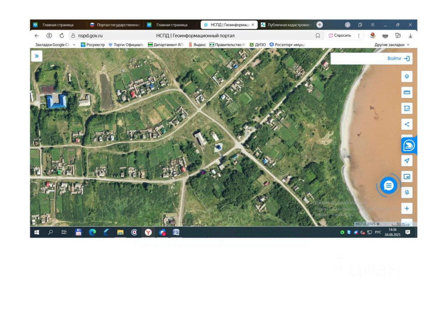Open the overview mini-map icon
448x316 pixels.
click(406, 177)
